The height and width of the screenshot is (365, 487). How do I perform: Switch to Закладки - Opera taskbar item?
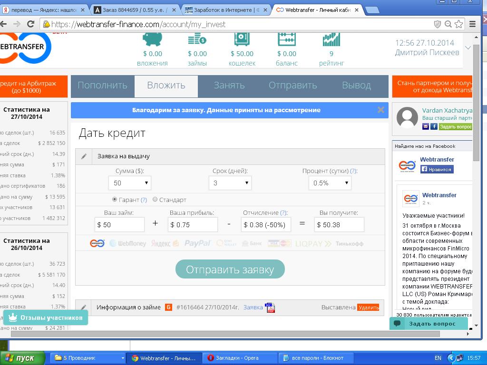240,358
